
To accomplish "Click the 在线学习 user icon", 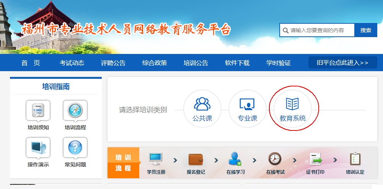I will (235, 159).
